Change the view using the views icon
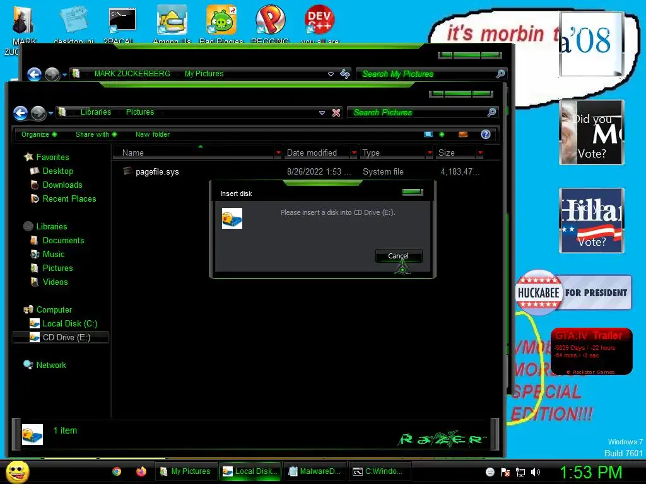646x484 pixels. pyautogui.click(x=428, y=135)
